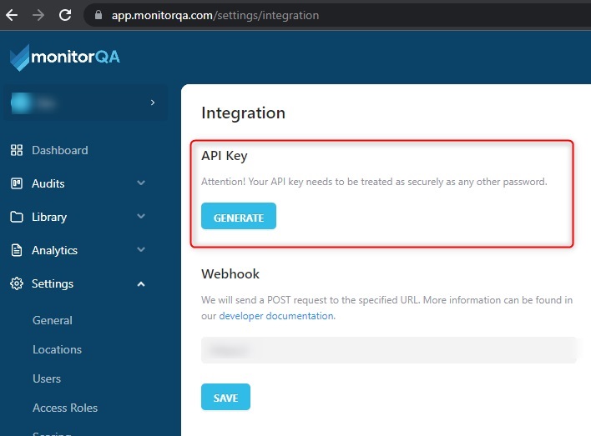Save the webhook settings

coord(225,397)
